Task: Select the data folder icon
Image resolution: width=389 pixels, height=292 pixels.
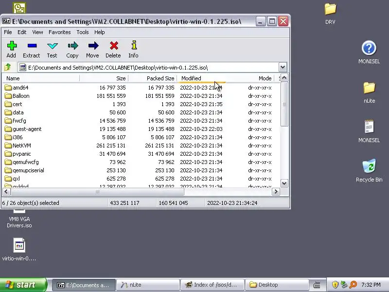Action: click(x=8, y=112)
